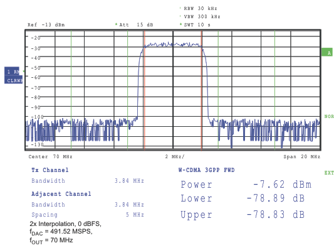Click the 'Span 20 MHz' label
The width and height of the screenshot is (334, 248).
pos(301,157)
